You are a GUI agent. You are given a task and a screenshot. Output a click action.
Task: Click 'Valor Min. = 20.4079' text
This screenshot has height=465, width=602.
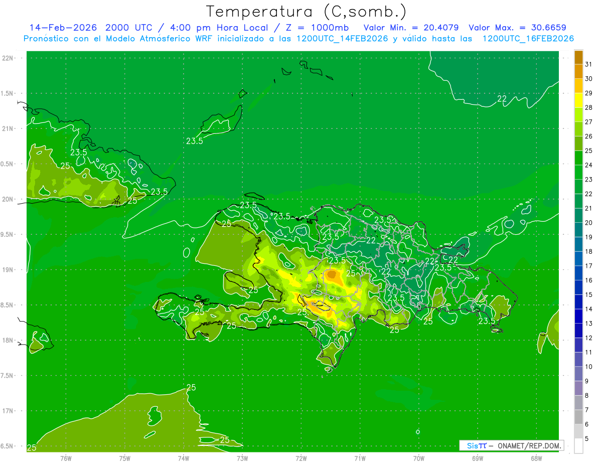[411, 28]
